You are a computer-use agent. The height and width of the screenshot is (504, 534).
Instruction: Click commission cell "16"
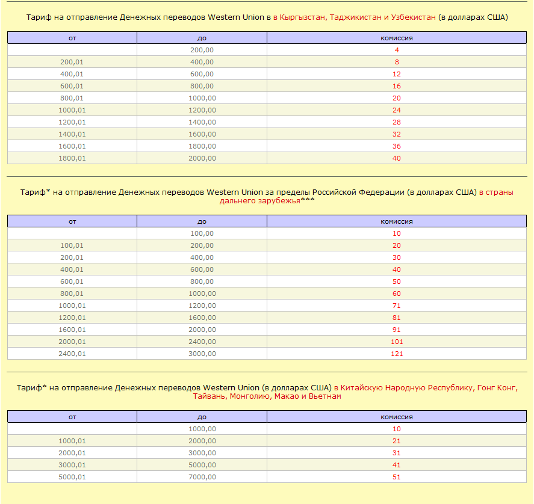tap(397, 86)
